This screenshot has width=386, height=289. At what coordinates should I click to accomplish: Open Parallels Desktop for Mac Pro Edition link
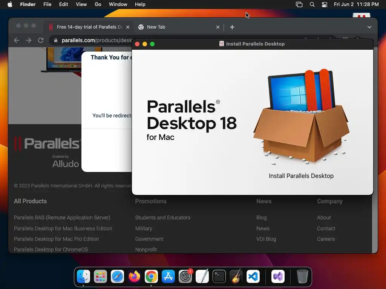(x=57, y=239)
